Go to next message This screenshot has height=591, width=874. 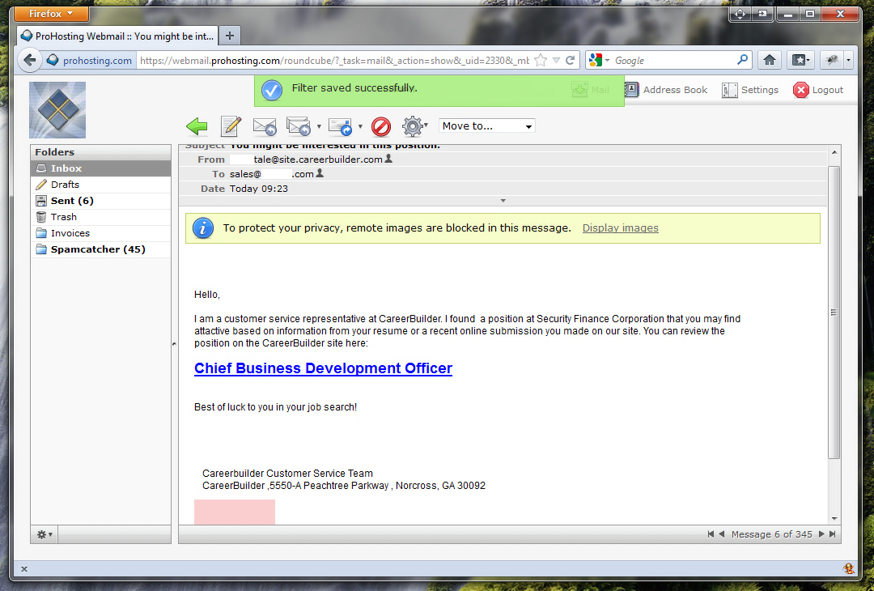821,534
